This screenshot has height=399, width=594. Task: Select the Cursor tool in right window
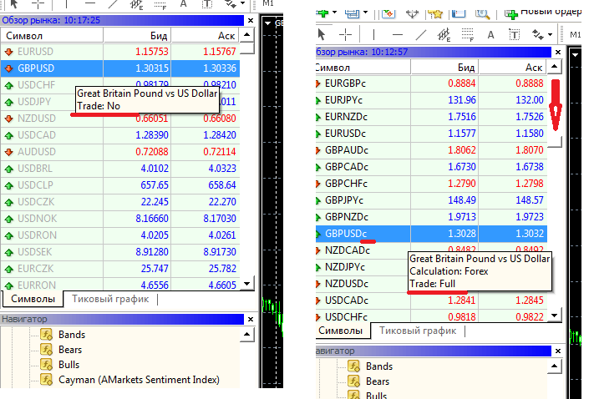coord(322,35)
